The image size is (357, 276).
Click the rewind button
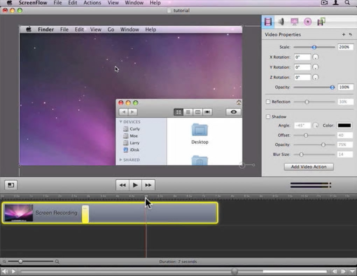point(122,185)
